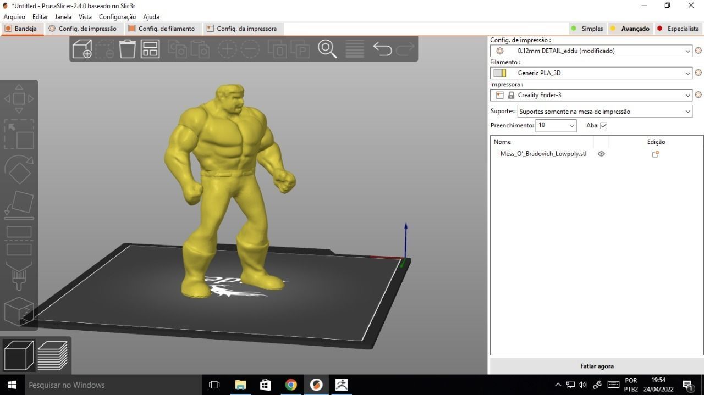The width and height of the screenshot is (704, 395).
Task: Open print config settings gear icon
Action: click(x=698, y=51)
